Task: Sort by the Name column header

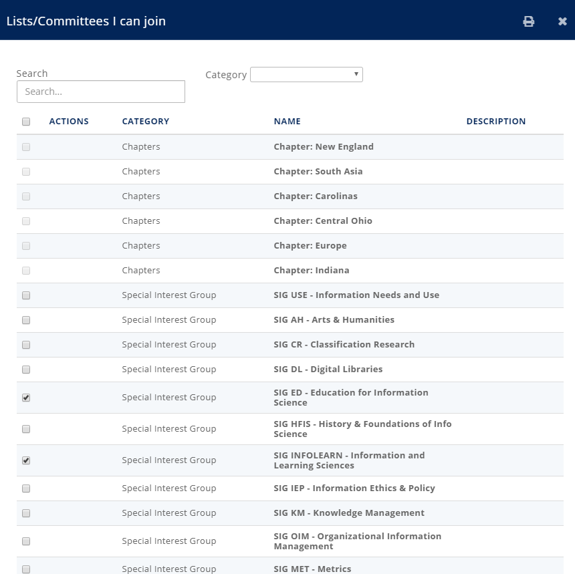Action: coord(287,122)
